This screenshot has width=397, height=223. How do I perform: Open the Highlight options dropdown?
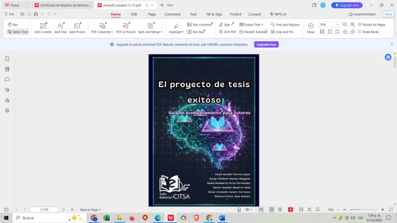coord(176,32)
